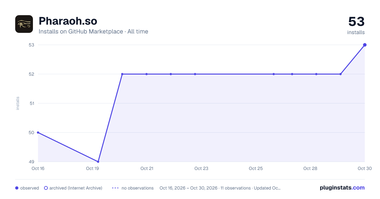This screenshot has width=380, height=199.
Task: Click the y-axis label 53
Action: [x=31, y=45]
